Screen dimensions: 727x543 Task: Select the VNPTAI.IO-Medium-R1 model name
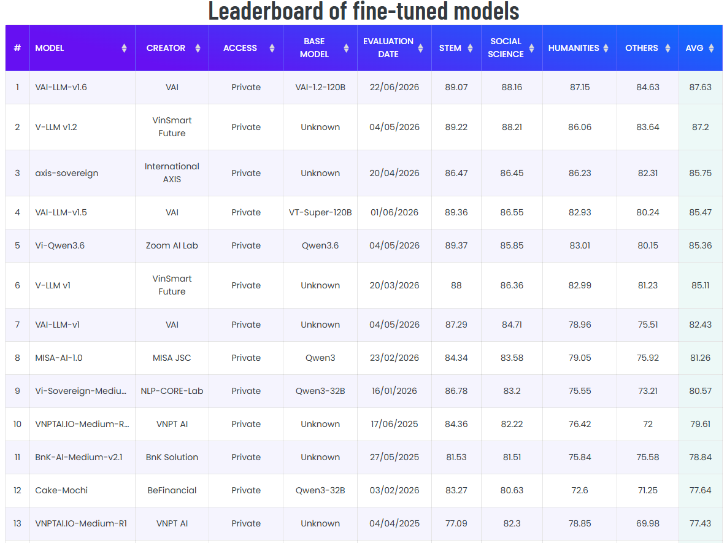[x=81, y=523]
